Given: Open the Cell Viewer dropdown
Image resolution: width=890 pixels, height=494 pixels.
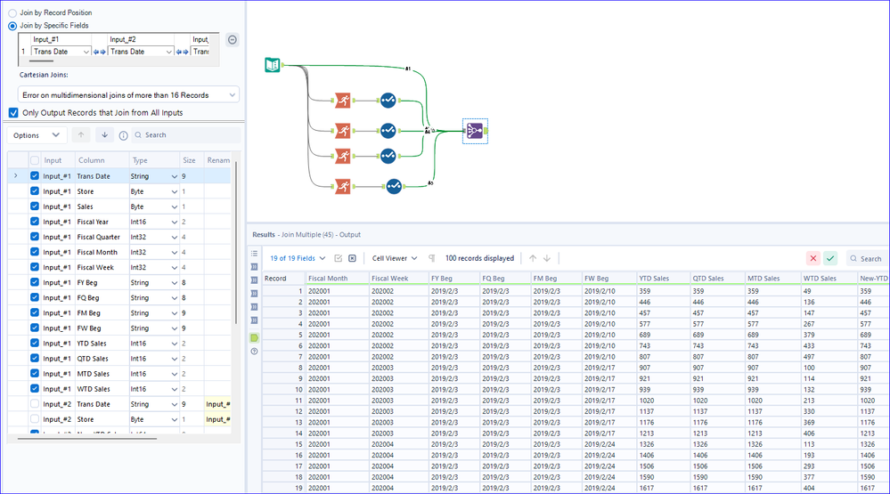Looking at the screenshot, I should (395, 258).
